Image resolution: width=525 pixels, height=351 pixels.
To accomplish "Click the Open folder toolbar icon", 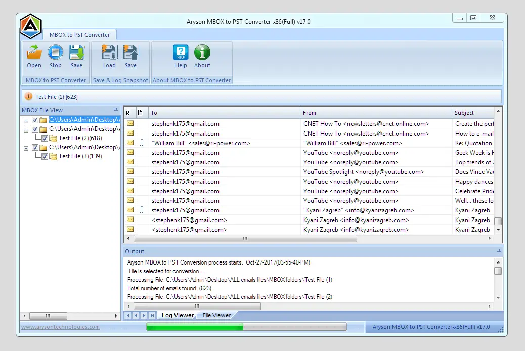I will tap(34, 52).
